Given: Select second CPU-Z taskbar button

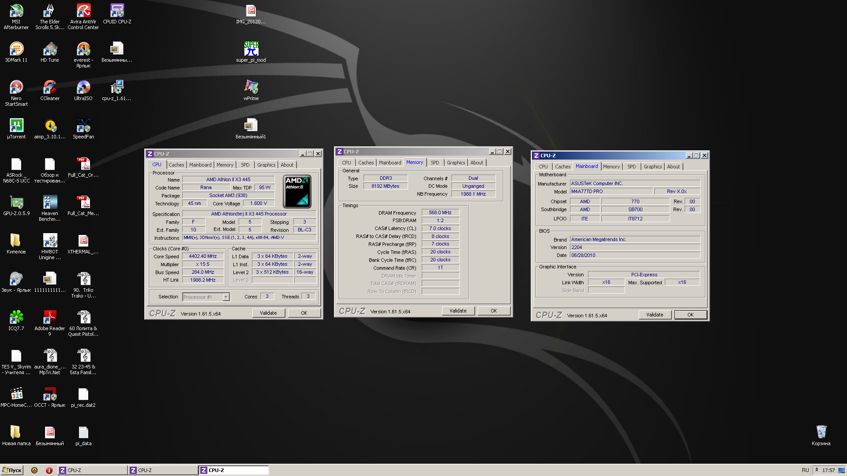Looking at the screenshot, I should point(163,470).
